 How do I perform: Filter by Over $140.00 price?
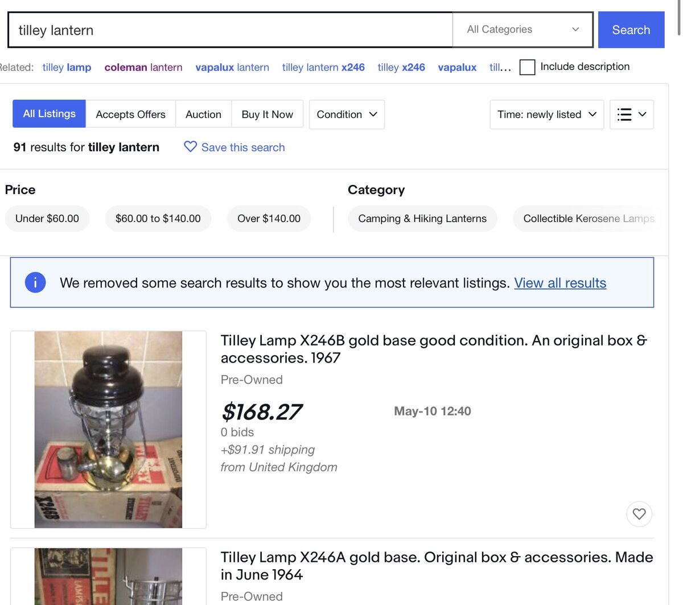point(269,219)
